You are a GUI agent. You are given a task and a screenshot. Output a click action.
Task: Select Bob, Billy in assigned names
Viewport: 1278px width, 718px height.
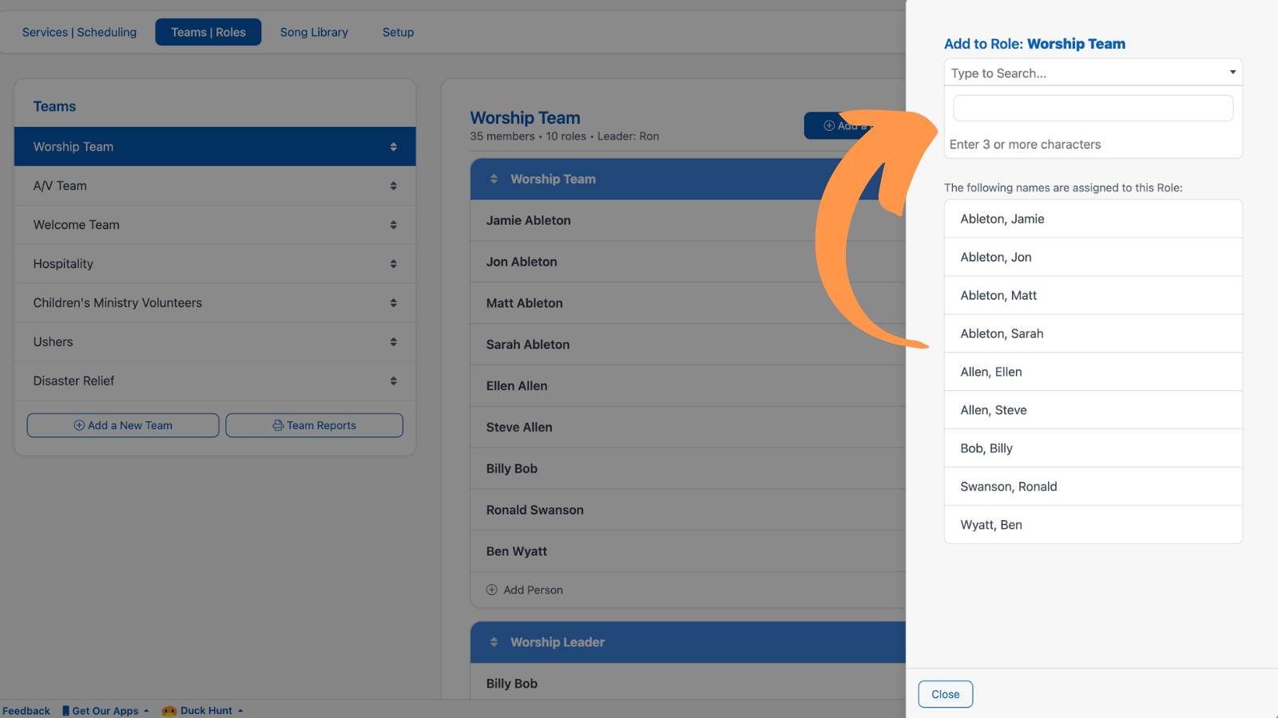pos(1093,448)
